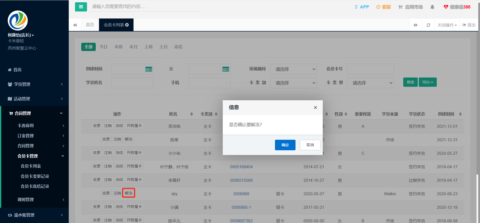This screenshot has height=223, width=480.
Task: Switch to the 本月 filter tab
Action: click(133, 47)
